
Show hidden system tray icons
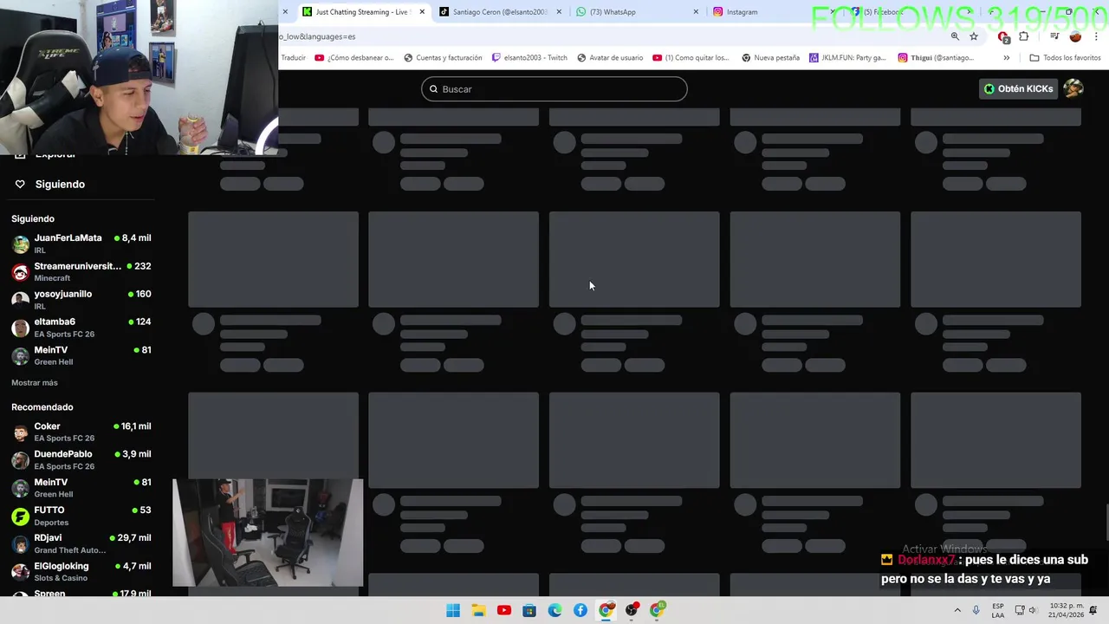[x=957, y=610]
